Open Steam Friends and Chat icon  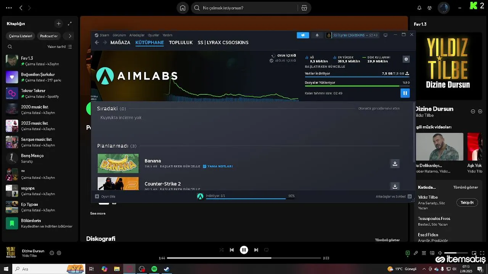click(410, 196)
